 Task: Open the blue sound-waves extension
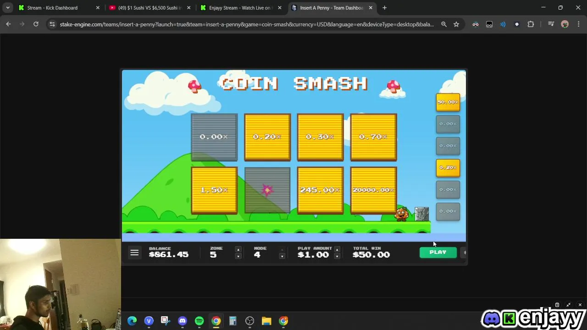tap(503, 24)
